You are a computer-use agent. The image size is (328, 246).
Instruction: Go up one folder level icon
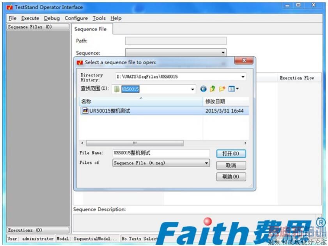pos(212,89)
